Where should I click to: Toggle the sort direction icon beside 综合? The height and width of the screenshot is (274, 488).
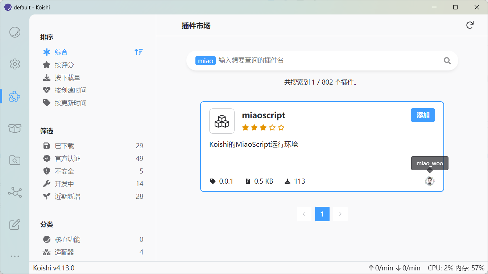pyautogui.click(x=138, y=52)
